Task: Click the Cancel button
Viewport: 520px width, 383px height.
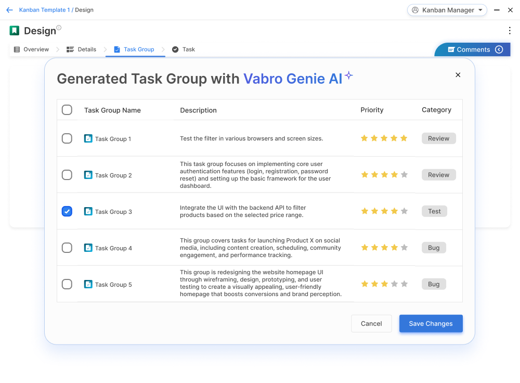Action: coord(371,324)
